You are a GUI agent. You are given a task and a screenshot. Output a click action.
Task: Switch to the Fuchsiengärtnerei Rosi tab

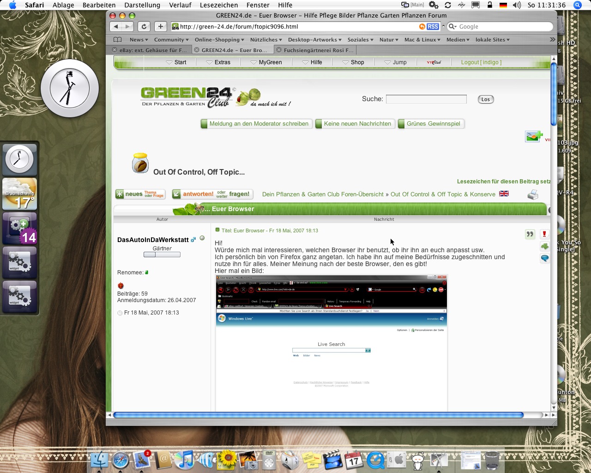[318, 50]
